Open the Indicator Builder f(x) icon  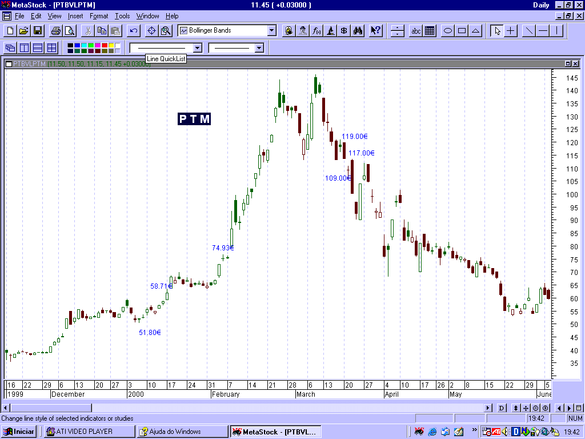click(x=316, y=31)
